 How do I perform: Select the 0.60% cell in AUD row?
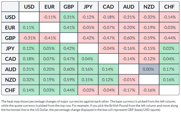[69, 69]
